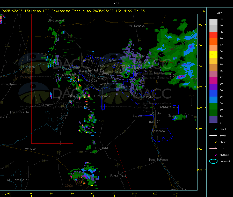Viewport: 233px width, 197px height.
Task: Click the Carmensa place label
Action: pyautogui.click(x=158, y=131)
